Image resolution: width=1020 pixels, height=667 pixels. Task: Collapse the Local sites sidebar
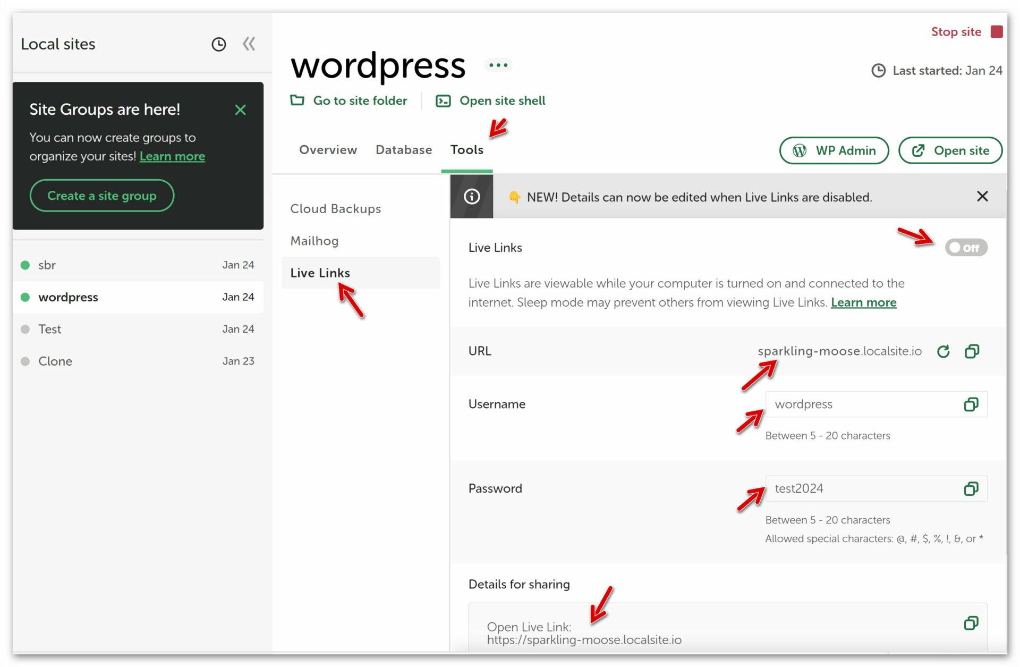point(249,44)
